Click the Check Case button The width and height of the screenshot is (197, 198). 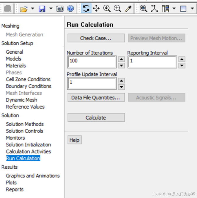96,38
